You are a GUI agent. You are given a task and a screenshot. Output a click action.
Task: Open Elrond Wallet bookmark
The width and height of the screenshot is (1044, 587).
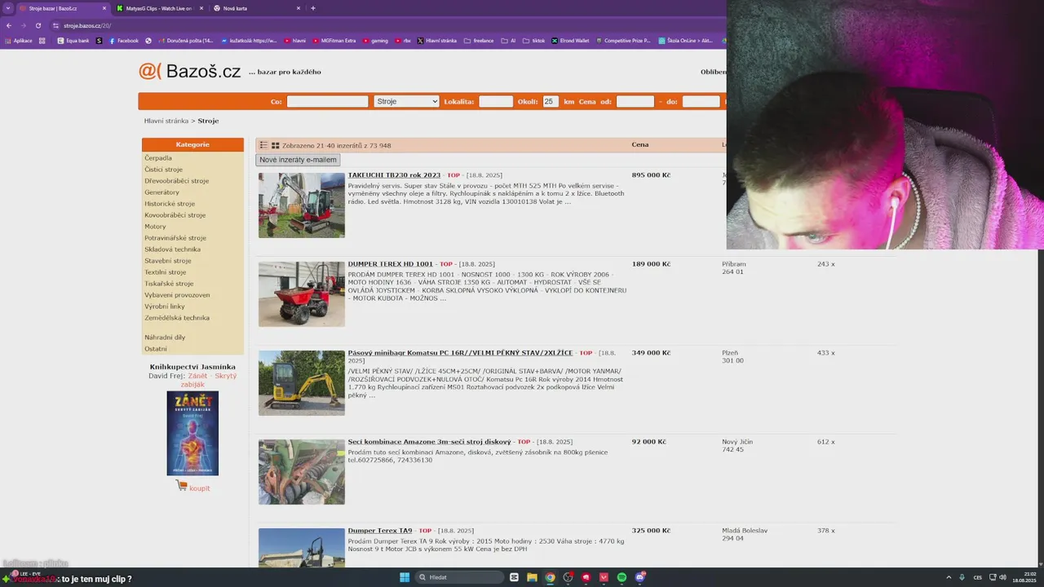[569, 41]
